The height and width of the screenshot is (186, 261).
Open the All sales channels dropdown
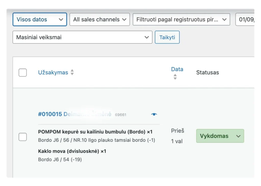tap(100, 19)
